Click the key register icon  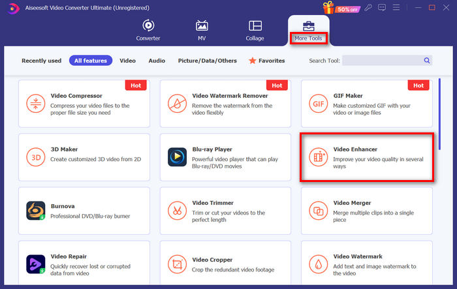[x=368, y=8]
